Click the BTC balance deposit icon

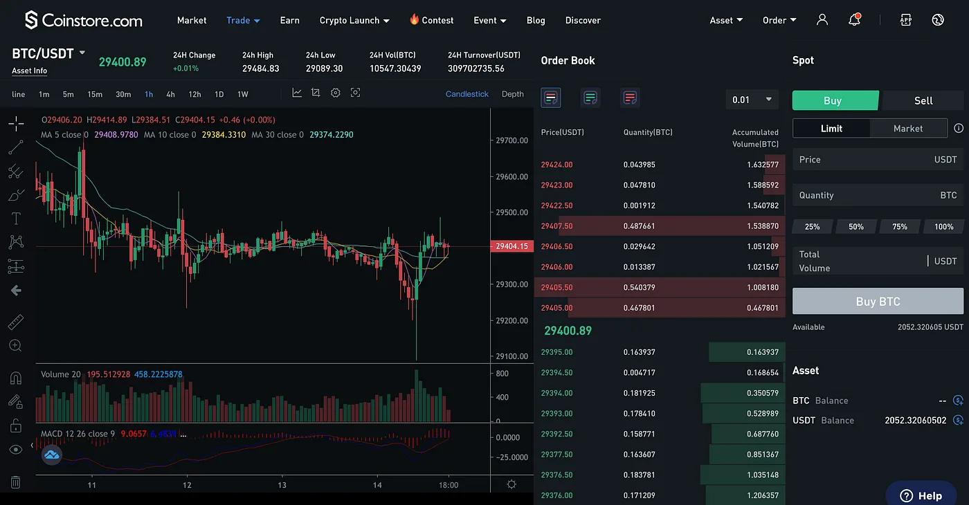coord(958,400)
